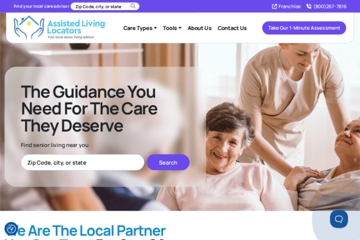Open the chat bubble widget
Viewport: 360px width, 240px height.
point(338,219)
